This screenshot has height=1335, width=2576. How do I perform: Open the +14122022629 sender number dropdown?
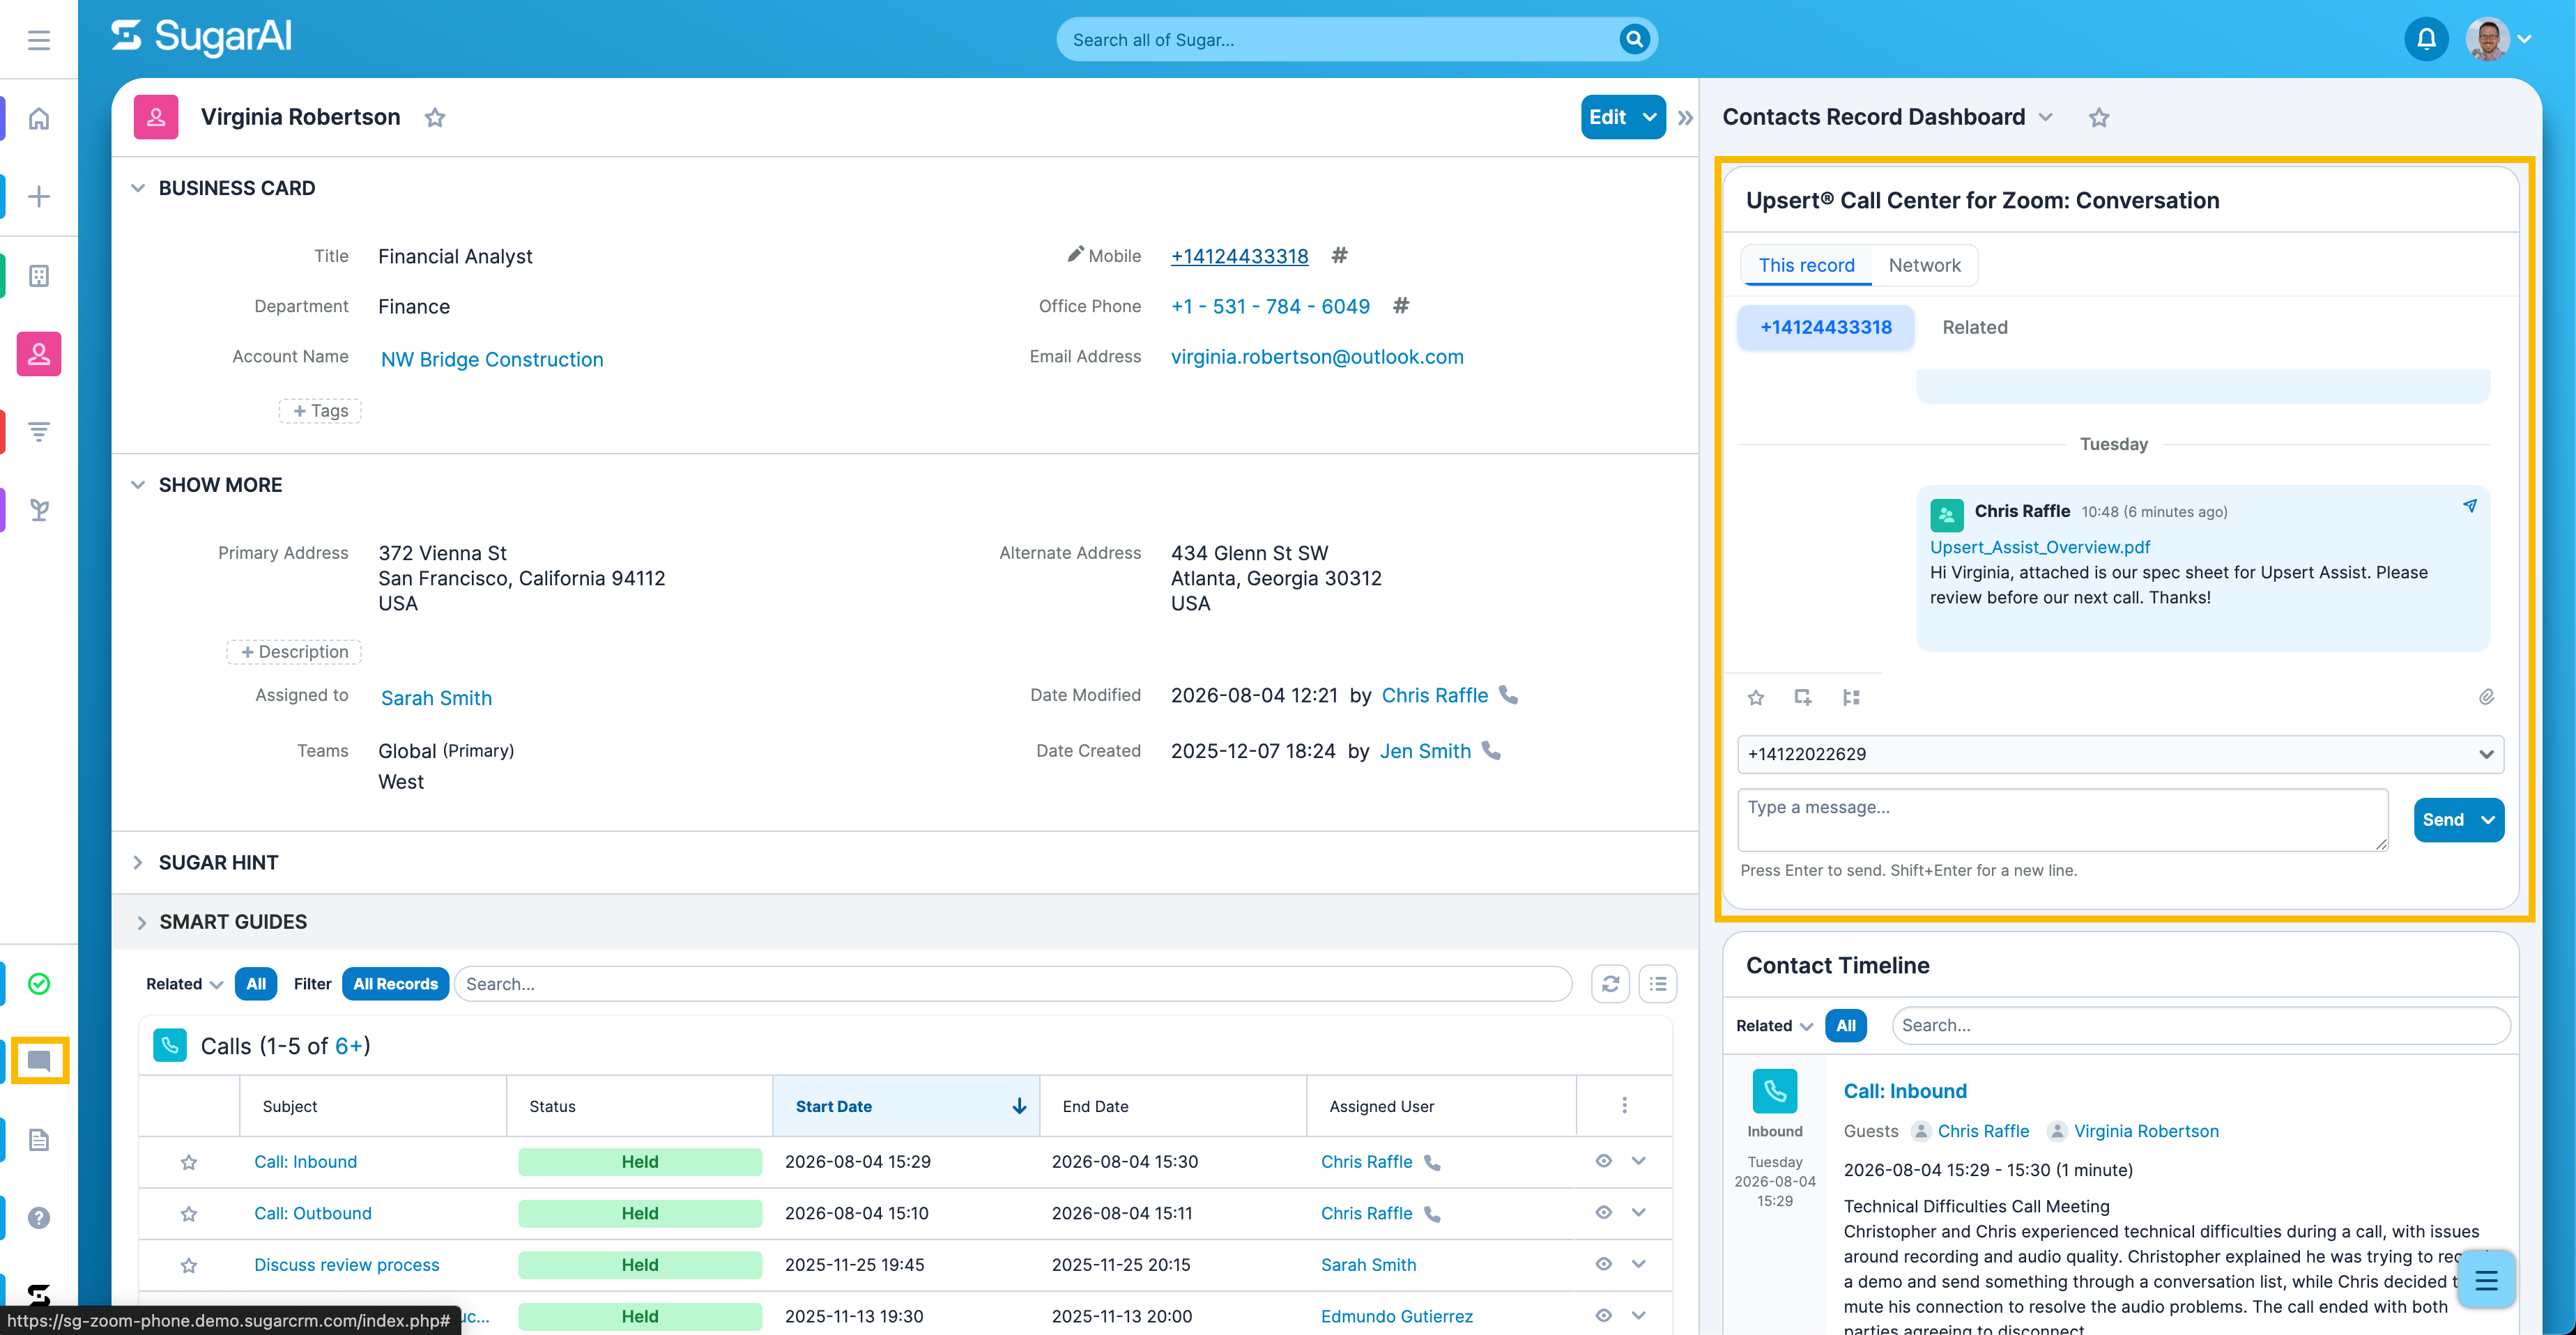[2120, 754]
